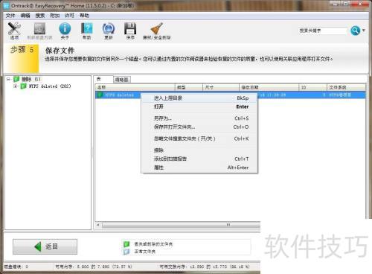372x274 pixels.
Task: Click the lost or deleted folder legend icon
Action: [x=126, y=244]
